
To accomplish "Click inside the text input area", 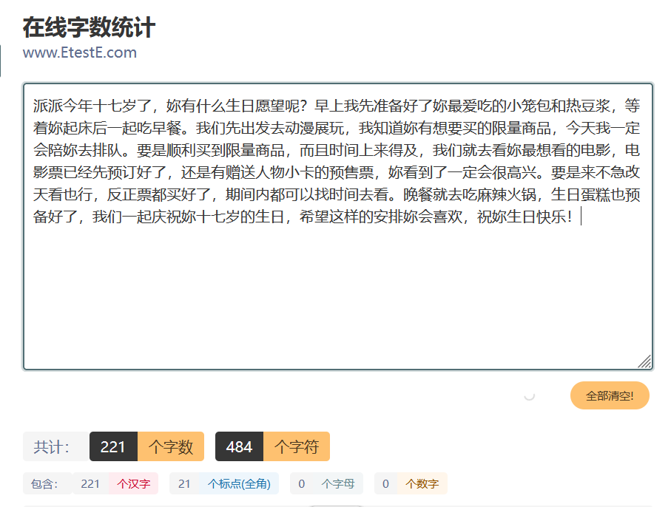I will (338, 227).
